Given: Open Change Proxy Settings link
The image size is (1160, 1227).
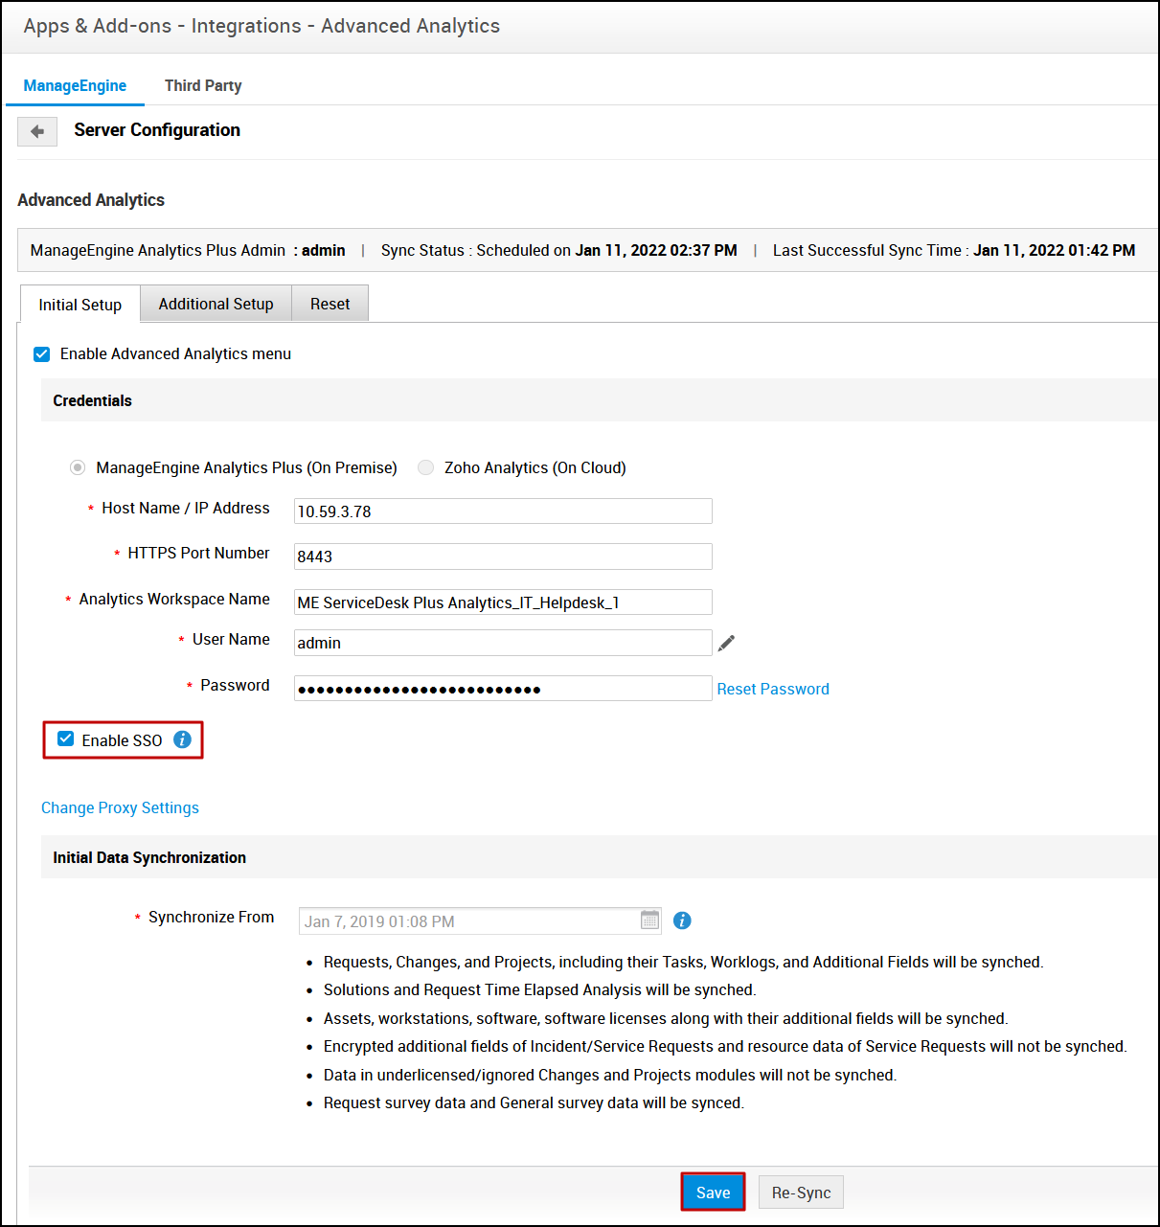Looking at the screenshot, I should (120, 807).
